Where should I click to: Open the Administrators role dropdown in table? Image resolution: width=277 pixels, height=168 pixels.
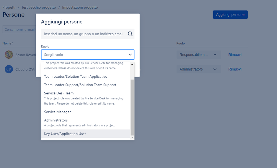click(x=199, y=69)
